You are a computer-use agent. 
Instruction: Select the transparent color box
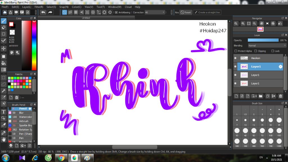tap(12, 32)
